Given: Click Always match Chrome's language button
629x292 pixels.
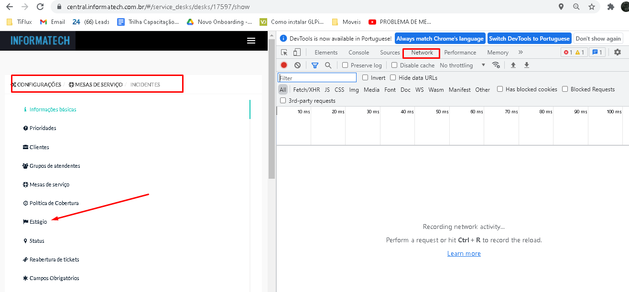Looking at the screenshot, I should point(440,39).
